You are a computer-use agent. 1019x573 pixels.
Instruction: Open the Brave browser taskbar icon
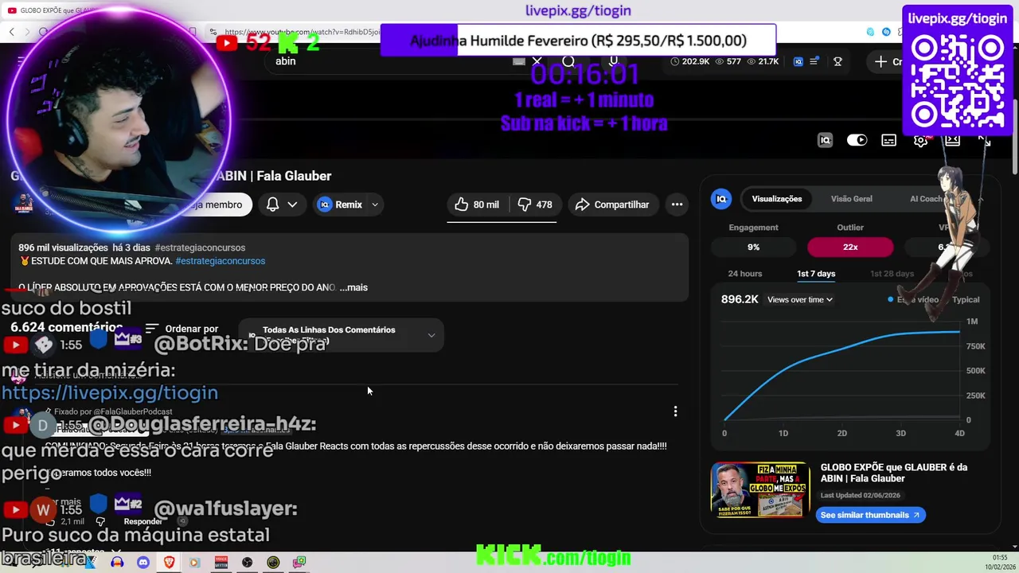[169, 562]
